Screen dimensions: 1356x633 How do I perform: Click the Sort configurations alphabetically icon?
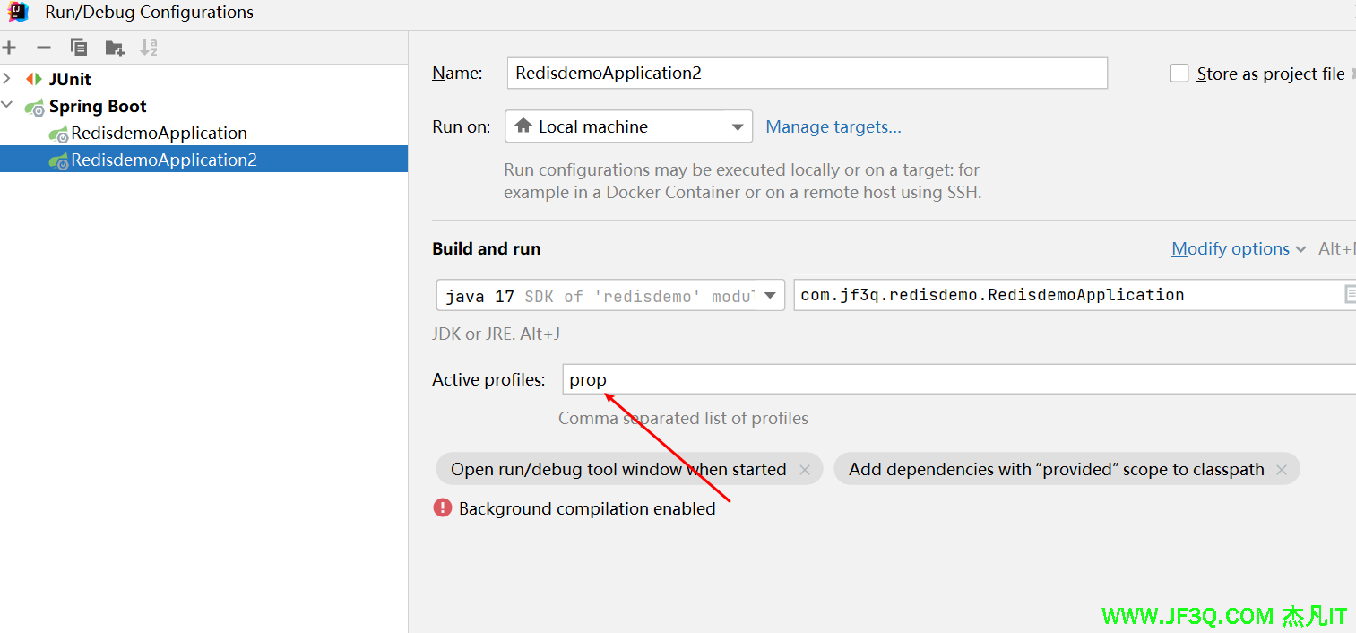(x=149, y=48)
